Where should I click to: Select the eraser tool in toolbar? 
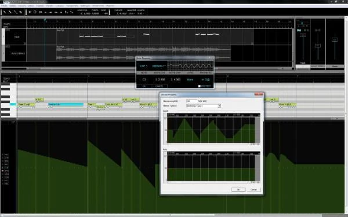(21, 12)
